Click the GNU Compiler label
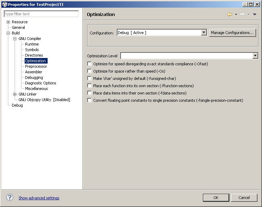262x207 pixels. click(30, 39)
